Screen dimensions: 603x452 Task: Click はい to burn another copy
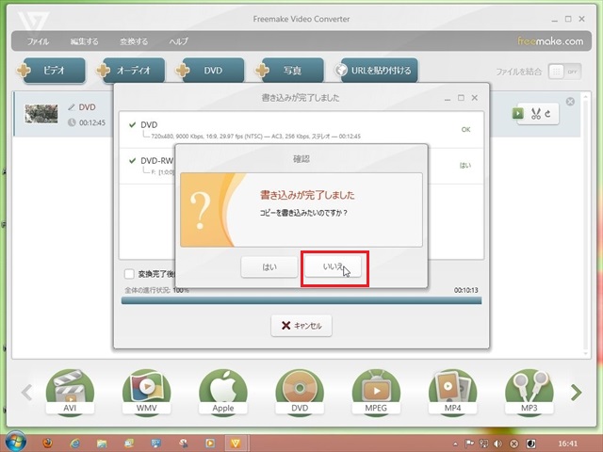(270, 268)
